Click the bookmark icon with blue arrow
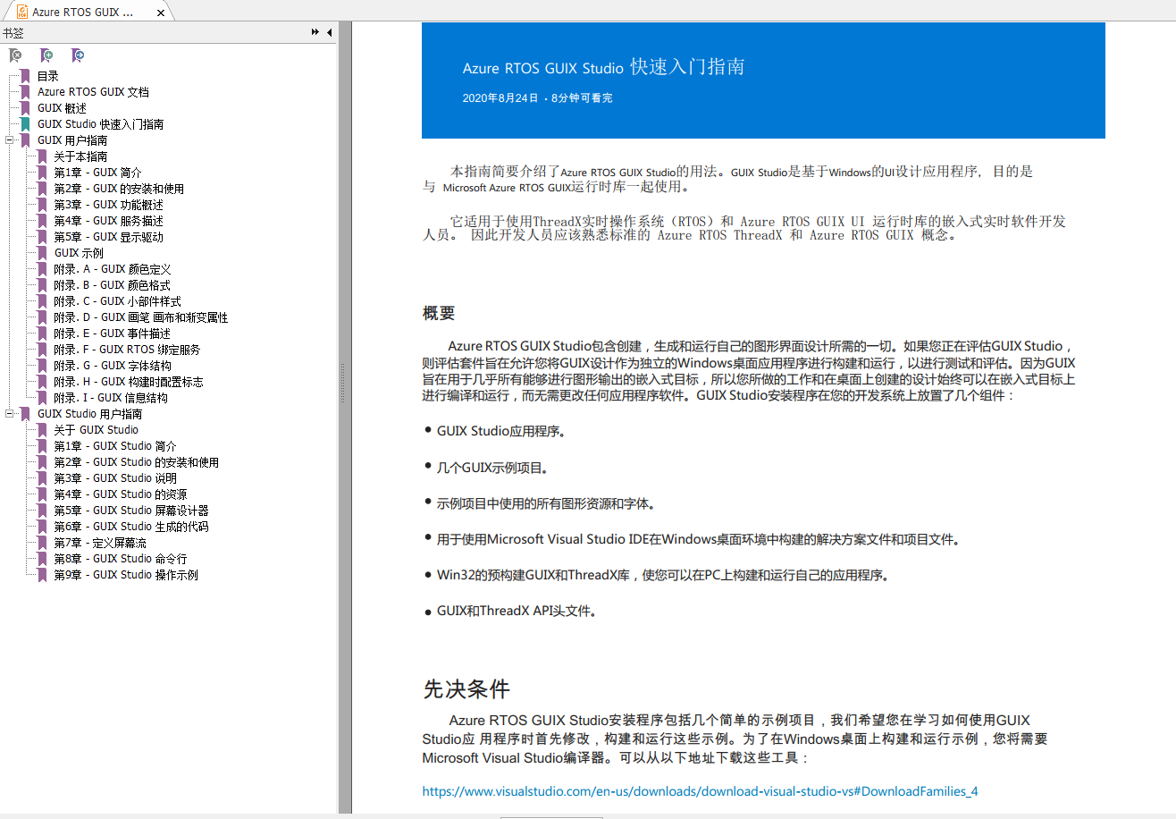This screenshot has width=1176, height=819. pyautogui.click(x=78, y=55)
